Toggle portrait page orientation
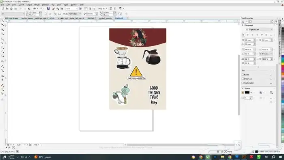 (x=45, y=14)
